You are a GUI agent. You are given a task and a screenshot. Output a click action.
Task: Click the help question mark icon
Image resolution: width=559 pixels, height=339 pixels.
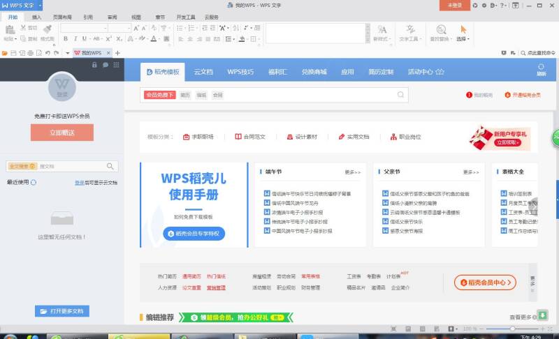[x=502, y=6]
